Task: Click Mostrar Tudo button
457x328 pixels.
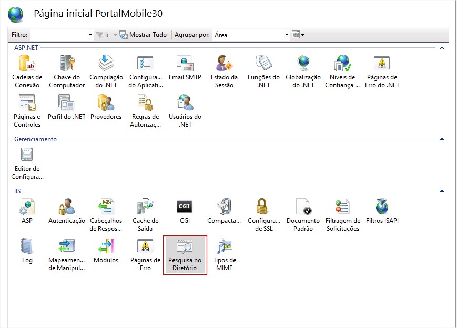Action: click(144, 35)
